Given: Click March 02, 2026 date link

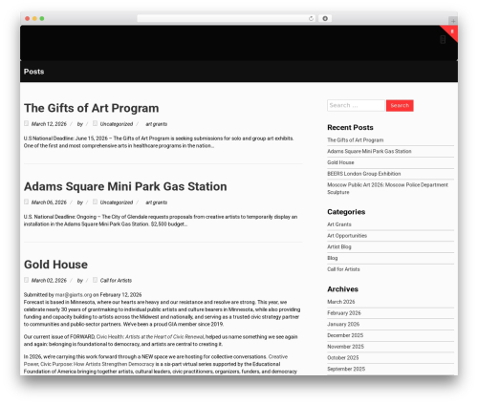Looking at the screenshot, I should 49,281.
